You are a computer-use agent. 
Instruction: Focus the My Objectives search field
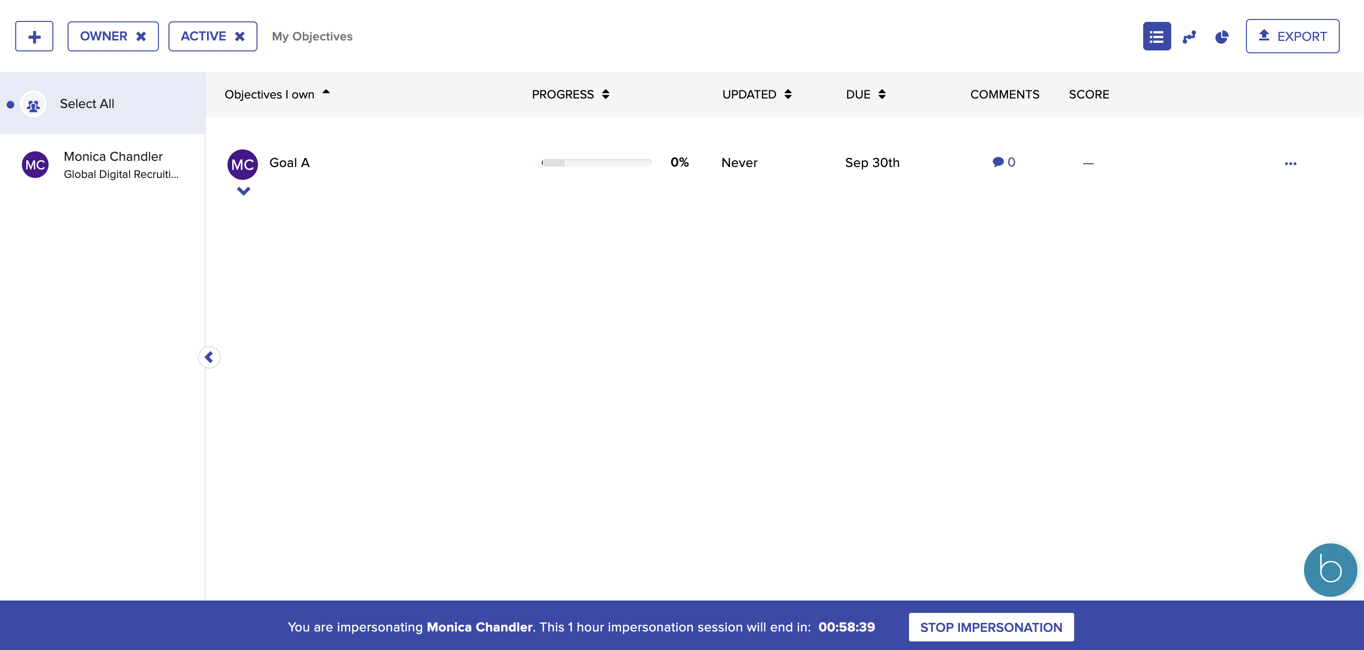click(312, 37)
